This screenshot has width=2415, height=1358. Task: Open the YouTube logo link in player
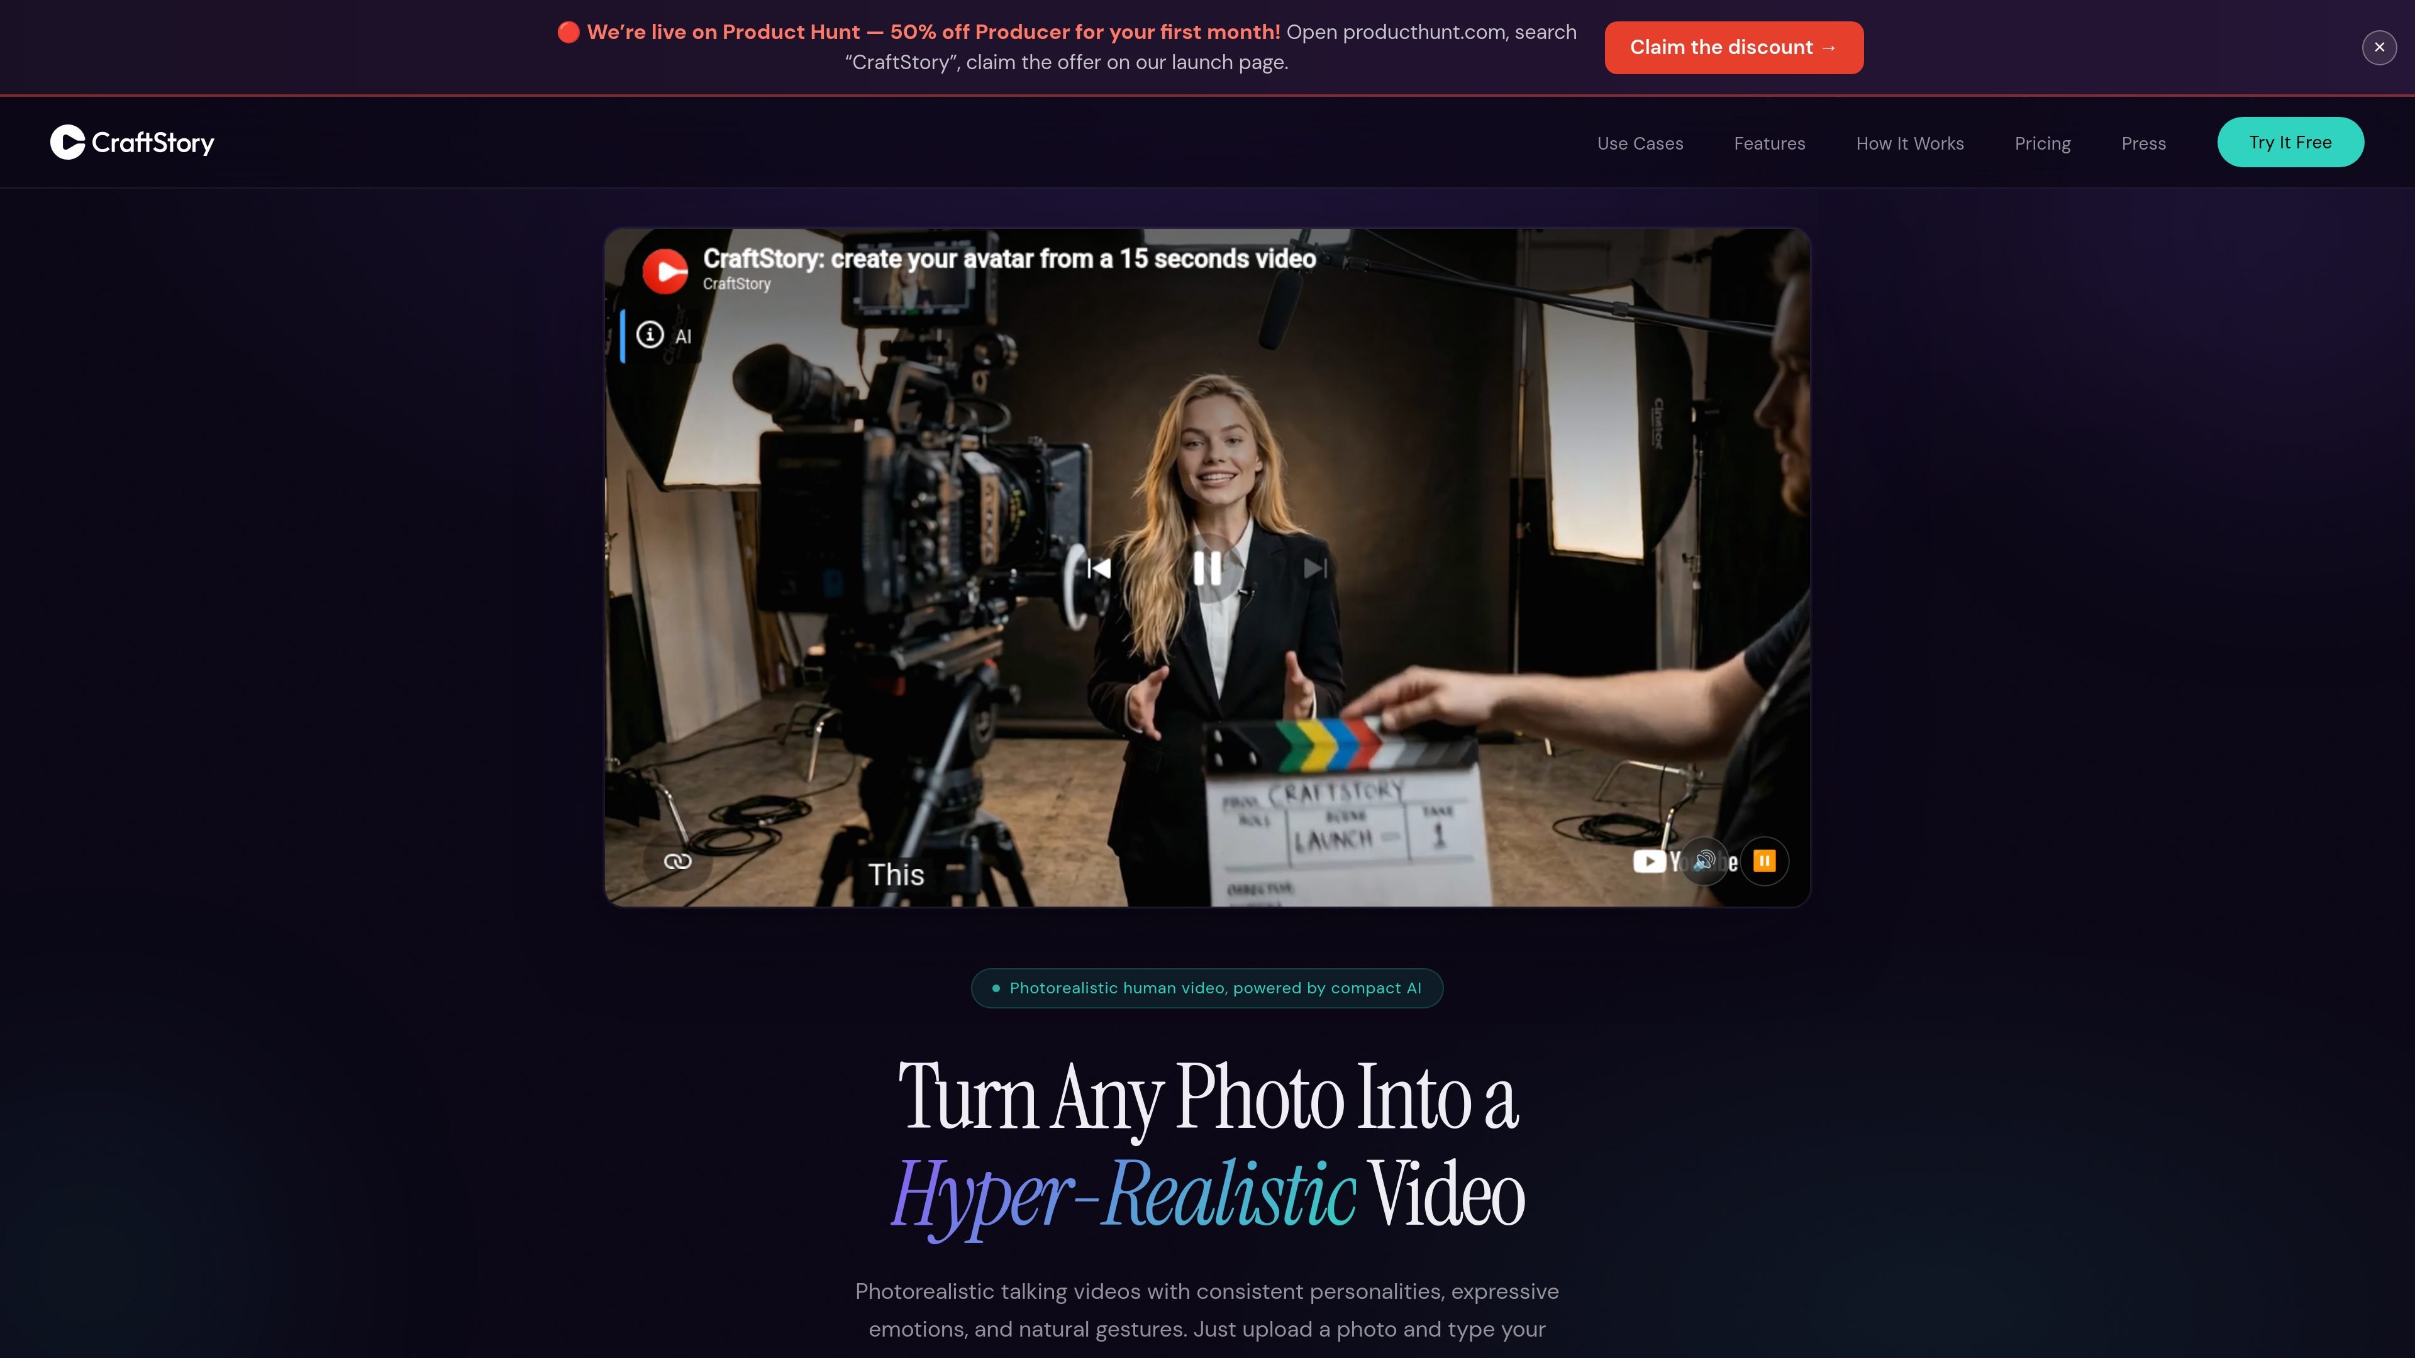pyautogui.click(x=1685, y=861)
